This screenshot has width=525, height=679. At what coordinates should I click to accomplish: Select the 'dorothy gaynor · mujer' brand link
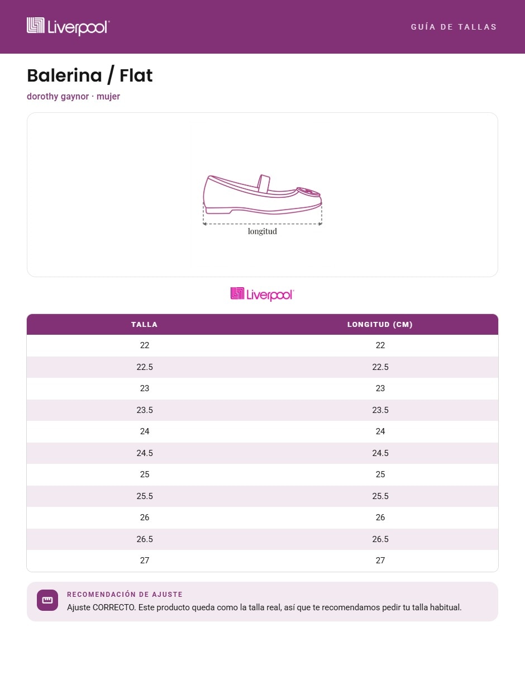[73, 97]
